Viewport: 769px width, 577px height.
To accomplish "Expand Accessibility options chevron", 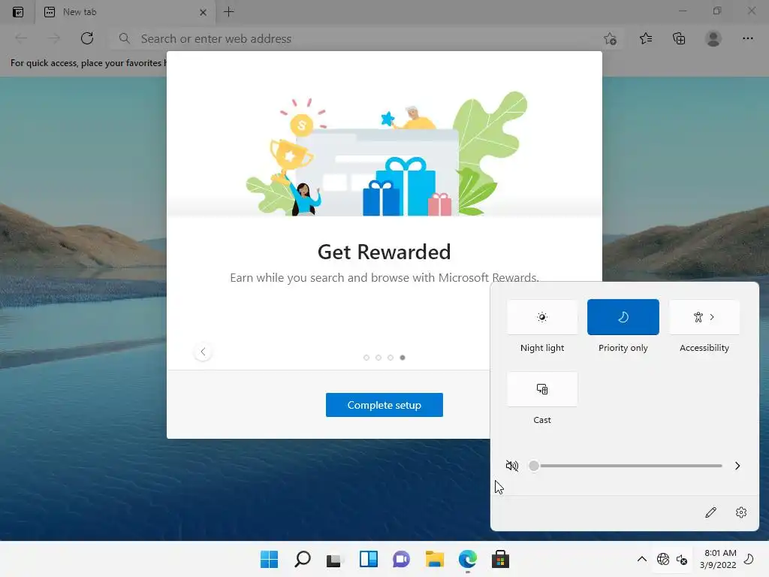I will (712, 317).
